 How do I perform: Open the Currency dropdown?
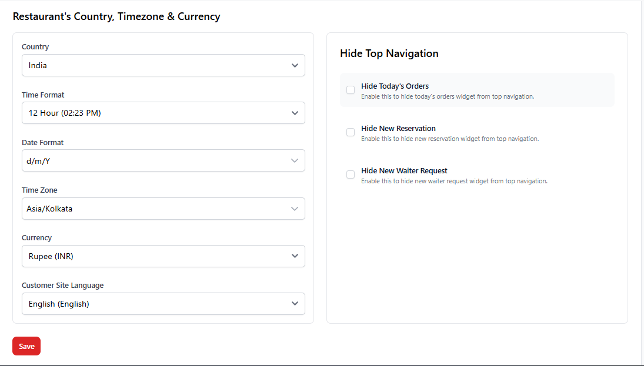pyautogui.click(x=163, y=256)
